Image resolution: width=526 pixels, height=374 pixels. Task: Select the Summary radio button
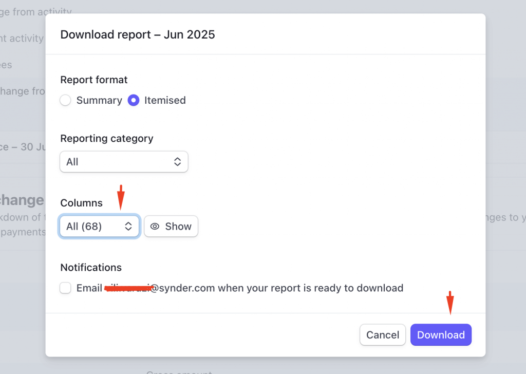point(65,100)
